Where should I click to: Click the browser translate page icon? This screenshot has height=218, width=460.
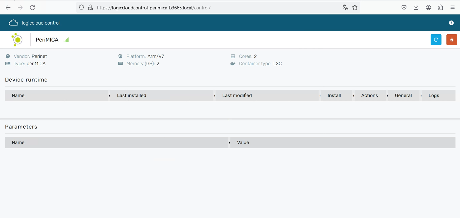click(x=345, y=8)
